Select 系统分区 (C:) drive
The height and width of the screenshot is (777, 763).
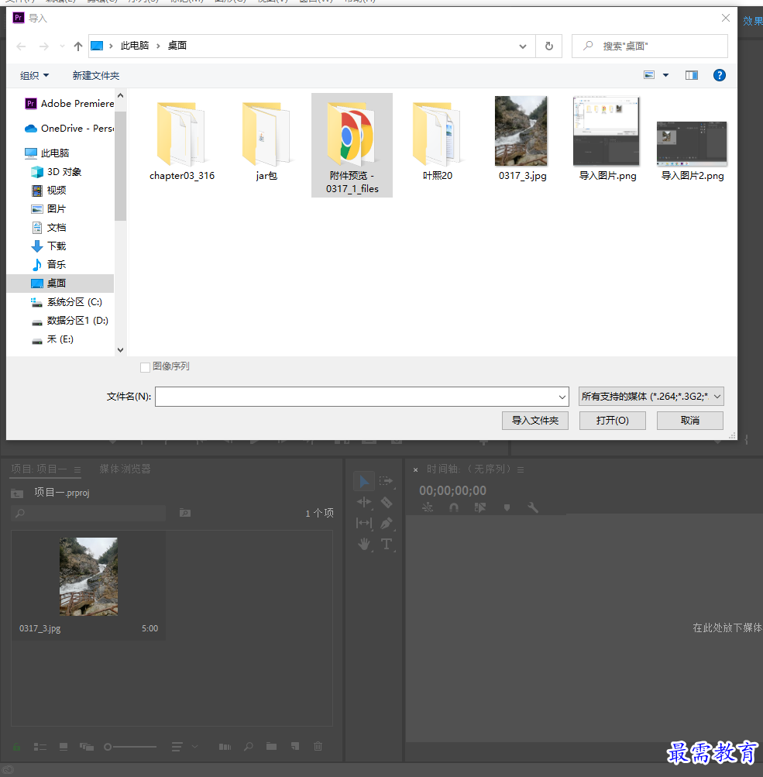(67, 302)
